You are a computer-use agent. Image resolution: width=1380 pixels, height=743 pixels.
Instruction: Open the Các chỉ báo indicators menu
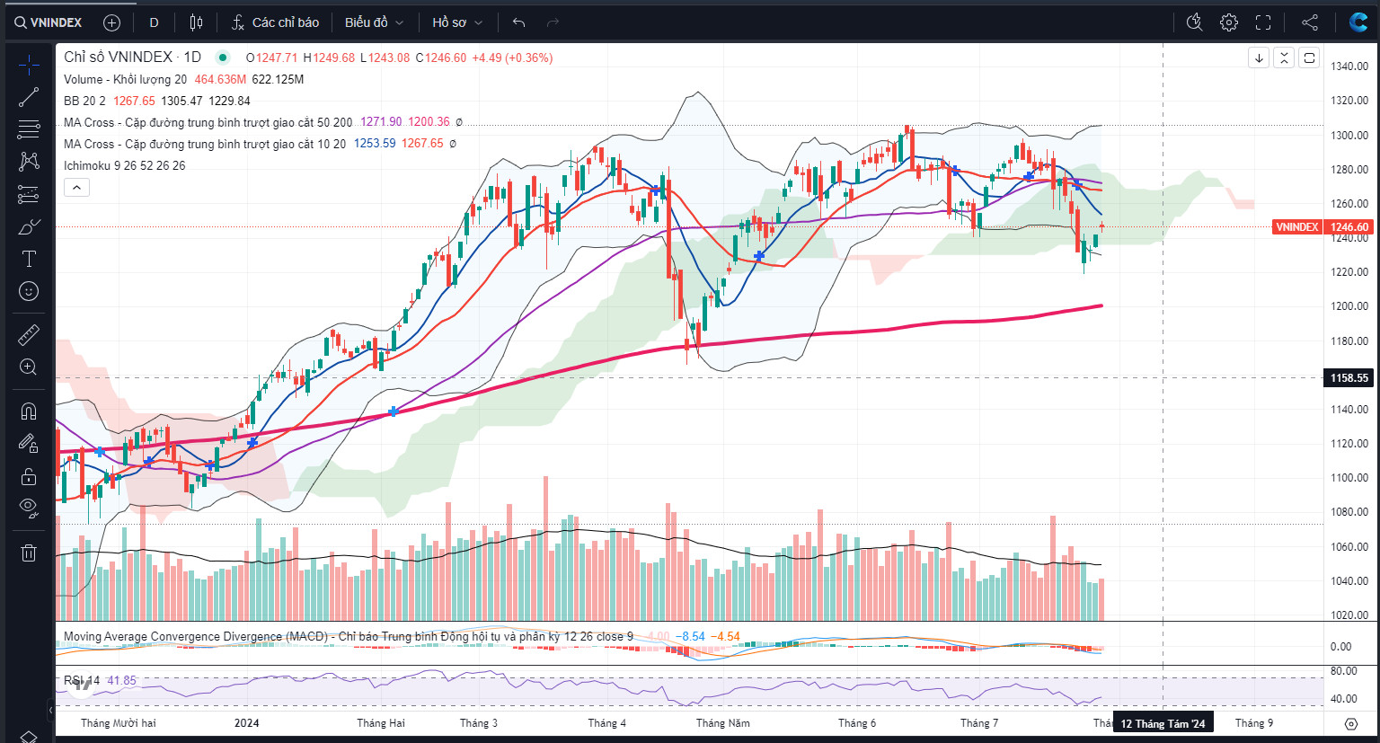275,22
